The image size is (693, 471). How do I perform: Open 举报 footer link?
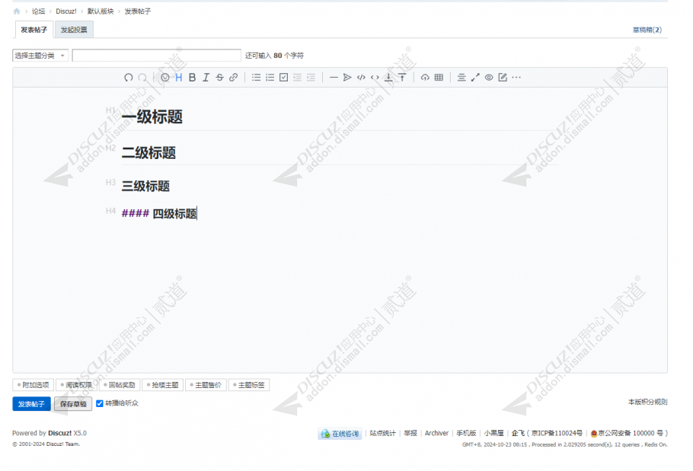point(410,433)
